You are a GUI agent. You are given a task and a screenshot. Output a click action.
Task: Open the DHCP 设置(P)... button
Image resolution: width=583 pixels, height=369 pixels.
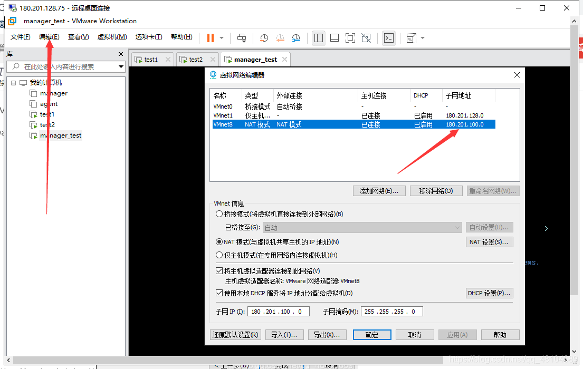click(x=489, y=293)
